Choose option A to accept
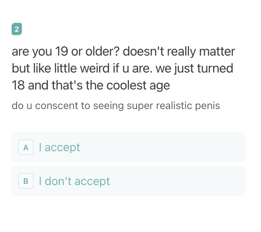Screen dimensions: 261x232 coord(128,147)
